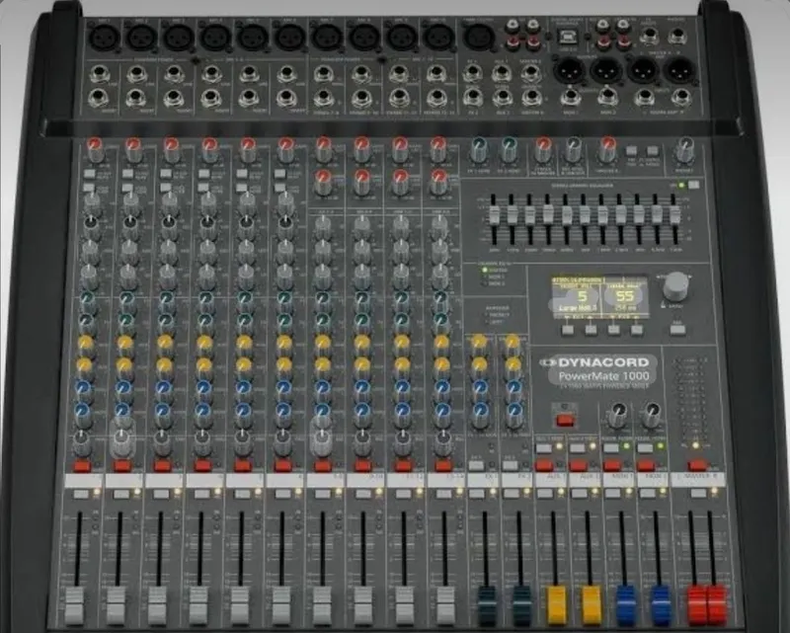Click the rotary encoder beside the display
This screenshot has height=633, width=790.
pos(675,285)
